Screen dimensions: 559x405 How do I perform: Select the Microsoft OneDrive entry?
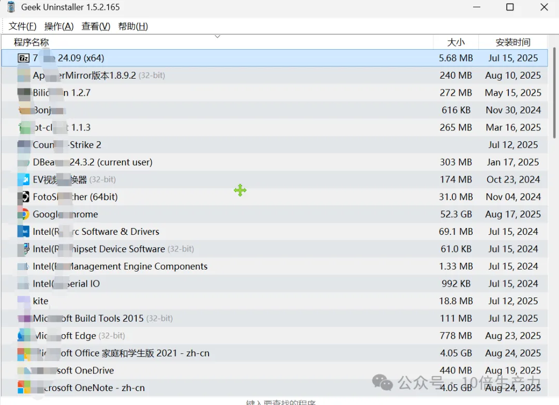pyautogui.click(x=275, y=370)
